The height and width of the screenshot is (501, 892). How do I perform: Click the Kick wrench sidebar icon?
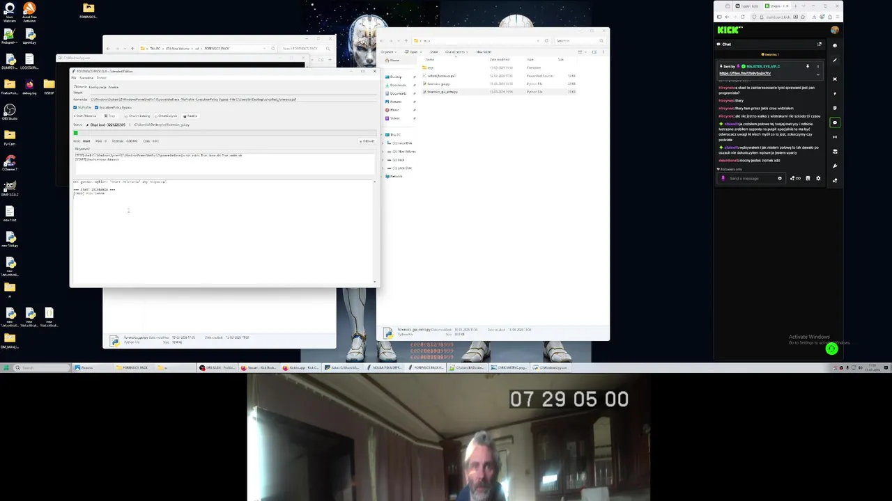[x=835, y=166]
